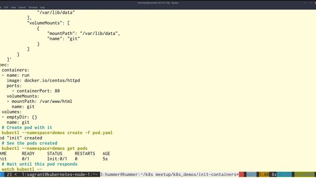Click the uptime indicator in status bar
The image size is (316, 178).
point(251,175)
